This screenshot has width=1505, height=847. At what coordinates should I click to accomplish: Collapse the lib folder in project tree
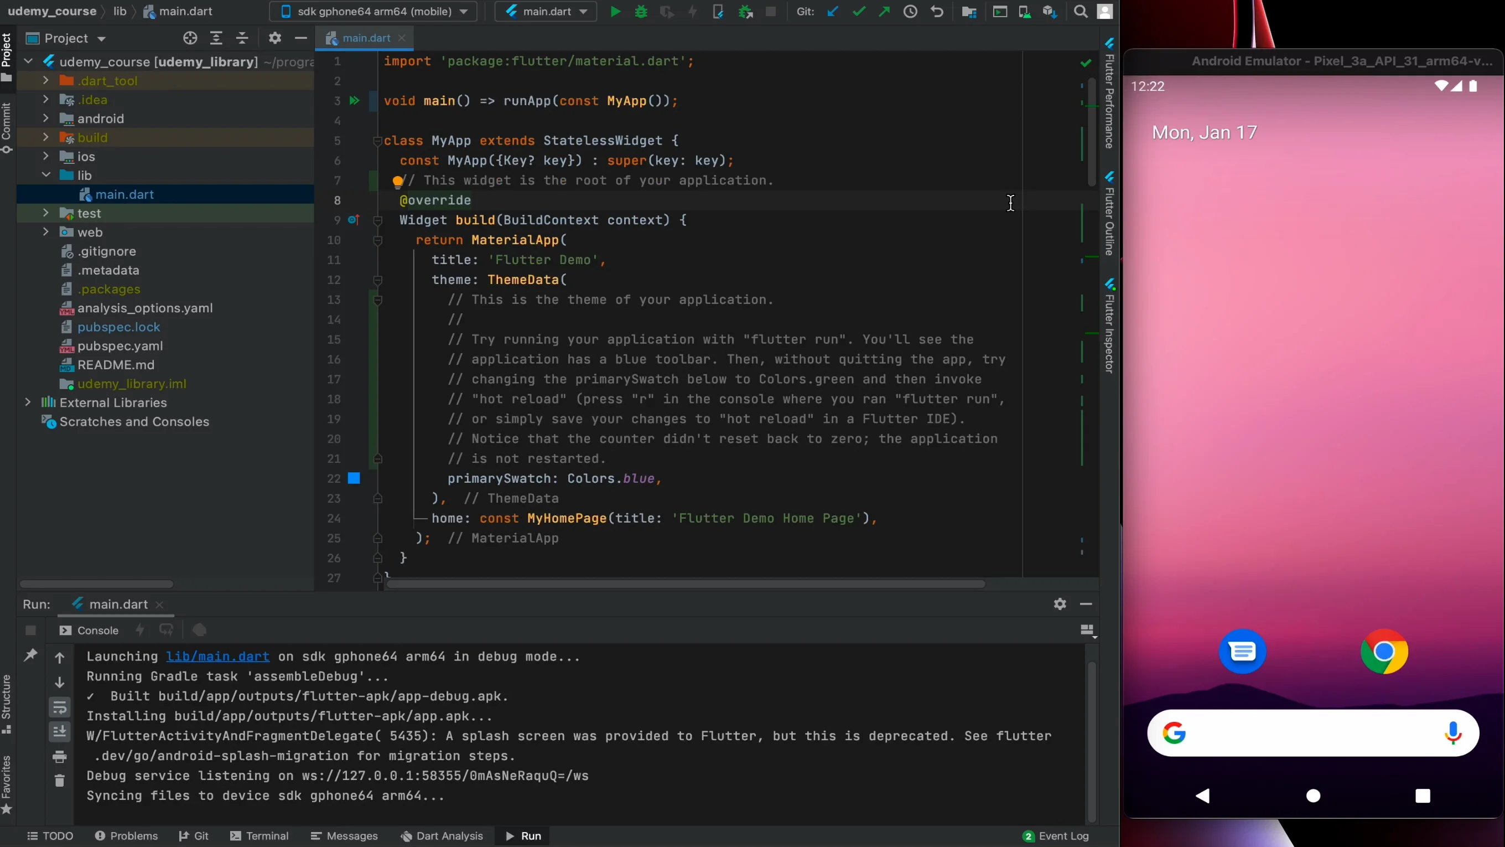pyautogui.click(x=45, y=175)
